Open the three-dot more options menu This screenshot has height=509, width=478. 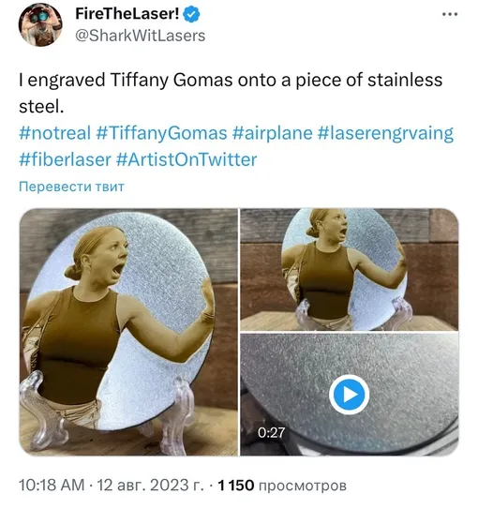coord(450,14)
